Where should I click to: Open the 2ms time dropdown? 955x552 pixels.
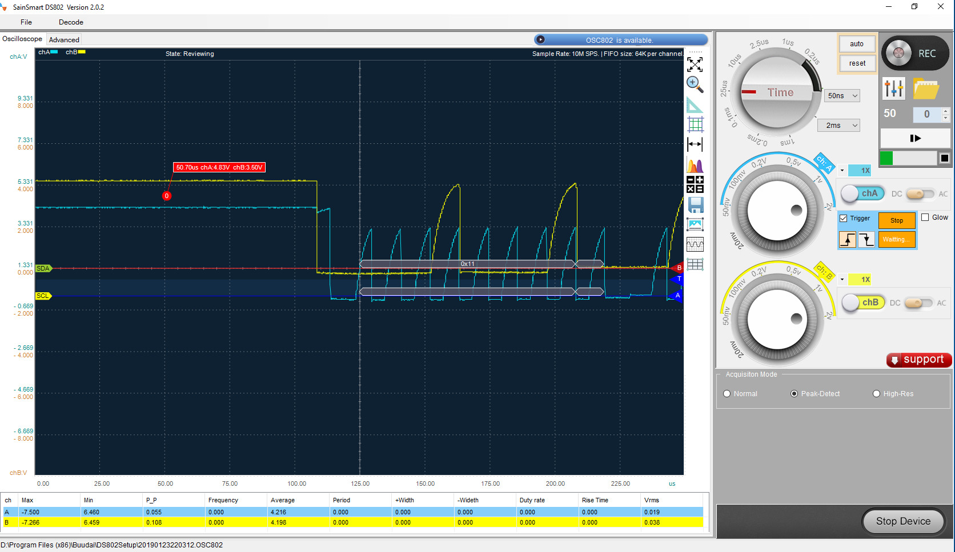pyautogui.click(x=838, y=126)
